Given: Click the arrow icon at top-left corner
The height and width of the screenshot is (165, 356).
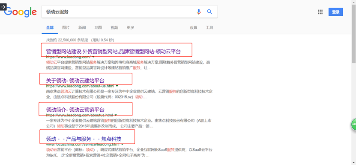Looking at the screenshot, I should (x=3, y=7).
